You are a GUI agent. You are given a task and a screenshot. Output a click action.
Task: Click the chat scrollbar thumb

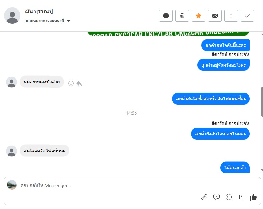(262, 102)
